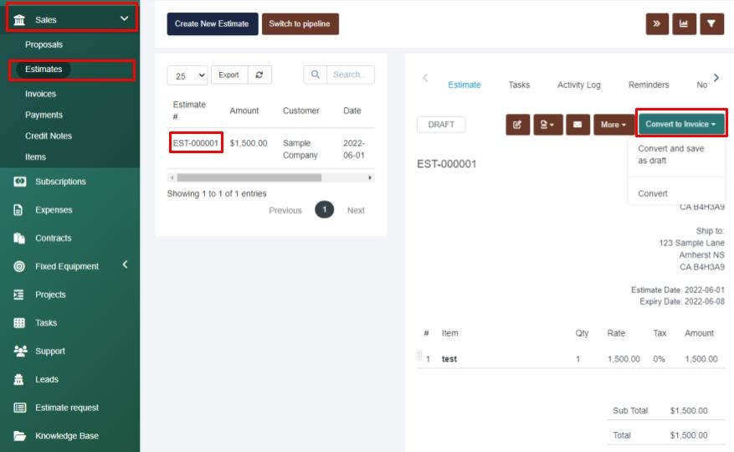Viewport: 734px width, 452px height.
Task: Click the estimates Search field
Action: [x=349, y=75]
